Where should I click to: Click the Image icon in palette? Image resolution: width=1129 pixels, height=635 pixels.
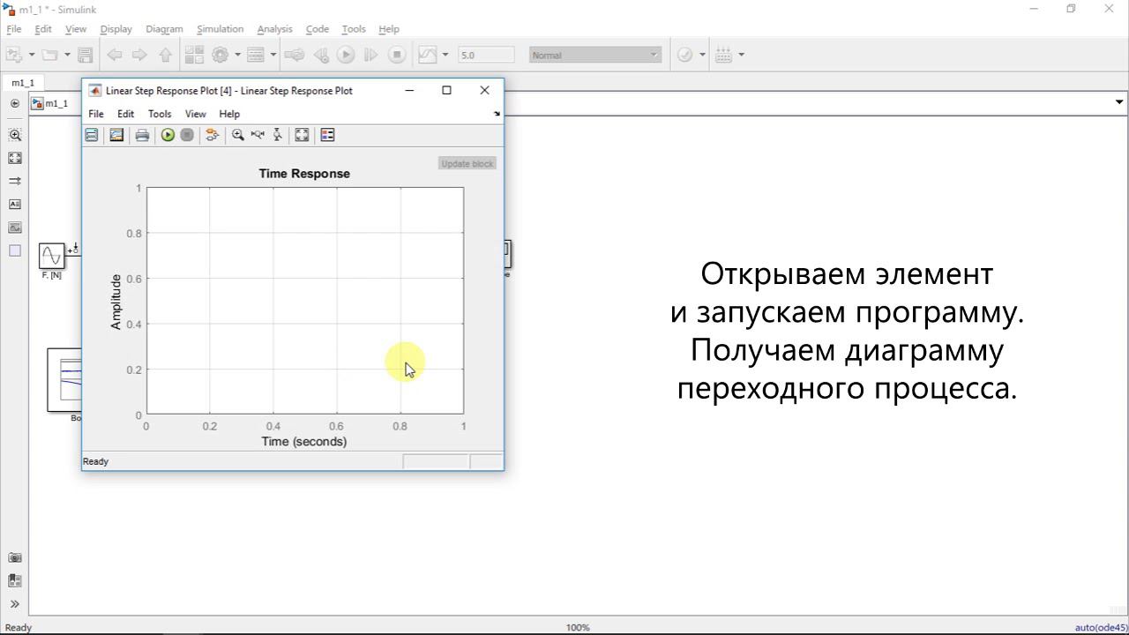(15, 228)
